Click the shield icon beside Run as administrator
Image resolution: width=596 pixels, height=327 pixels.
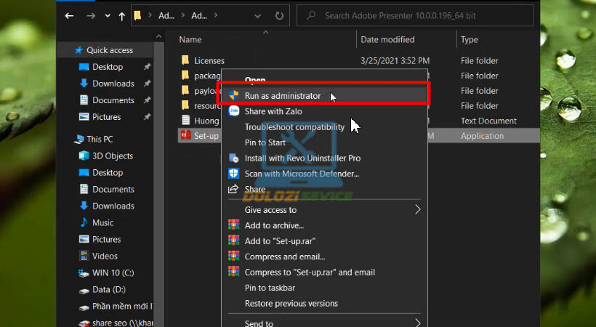[x=234, y=95]
